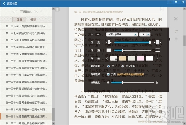
Task: Open chapter 第一百九回
Action: tap(26, 47)
